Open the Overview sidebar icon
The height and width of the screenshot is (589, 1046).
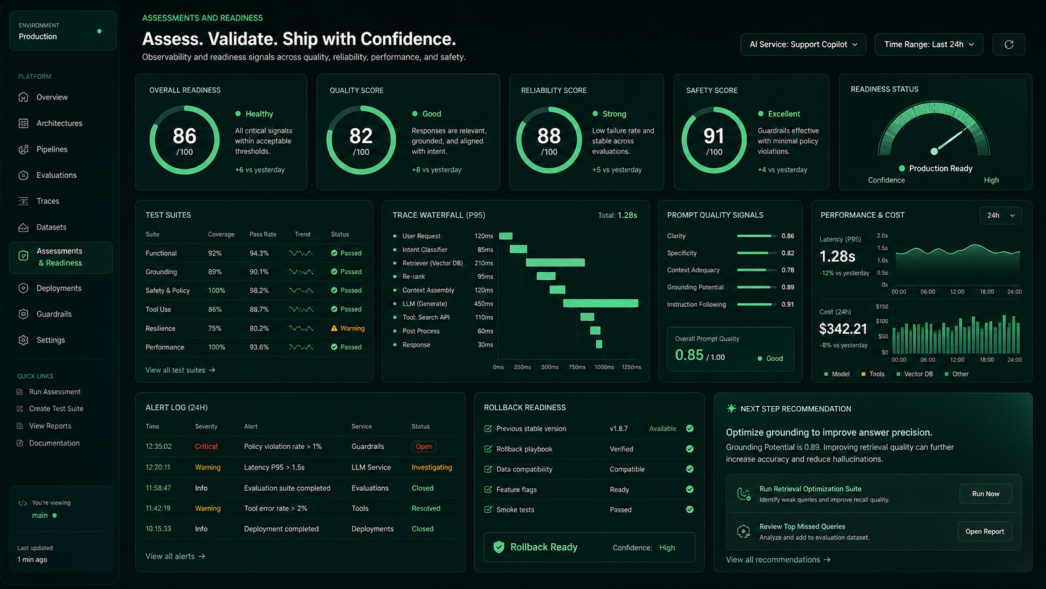(24, 97)
